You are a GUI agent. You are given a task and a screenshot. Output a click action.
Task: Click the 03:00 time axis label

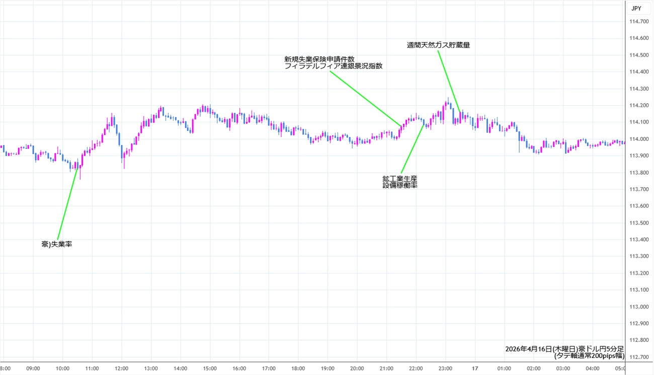(x=563, y=368)
